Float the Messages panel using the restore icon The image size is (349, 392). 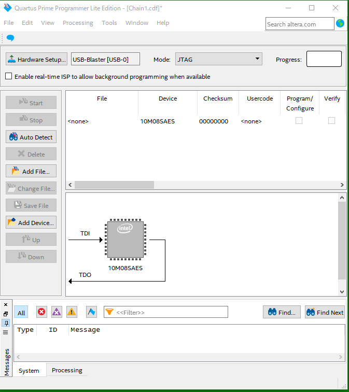(x=6, y=314)
